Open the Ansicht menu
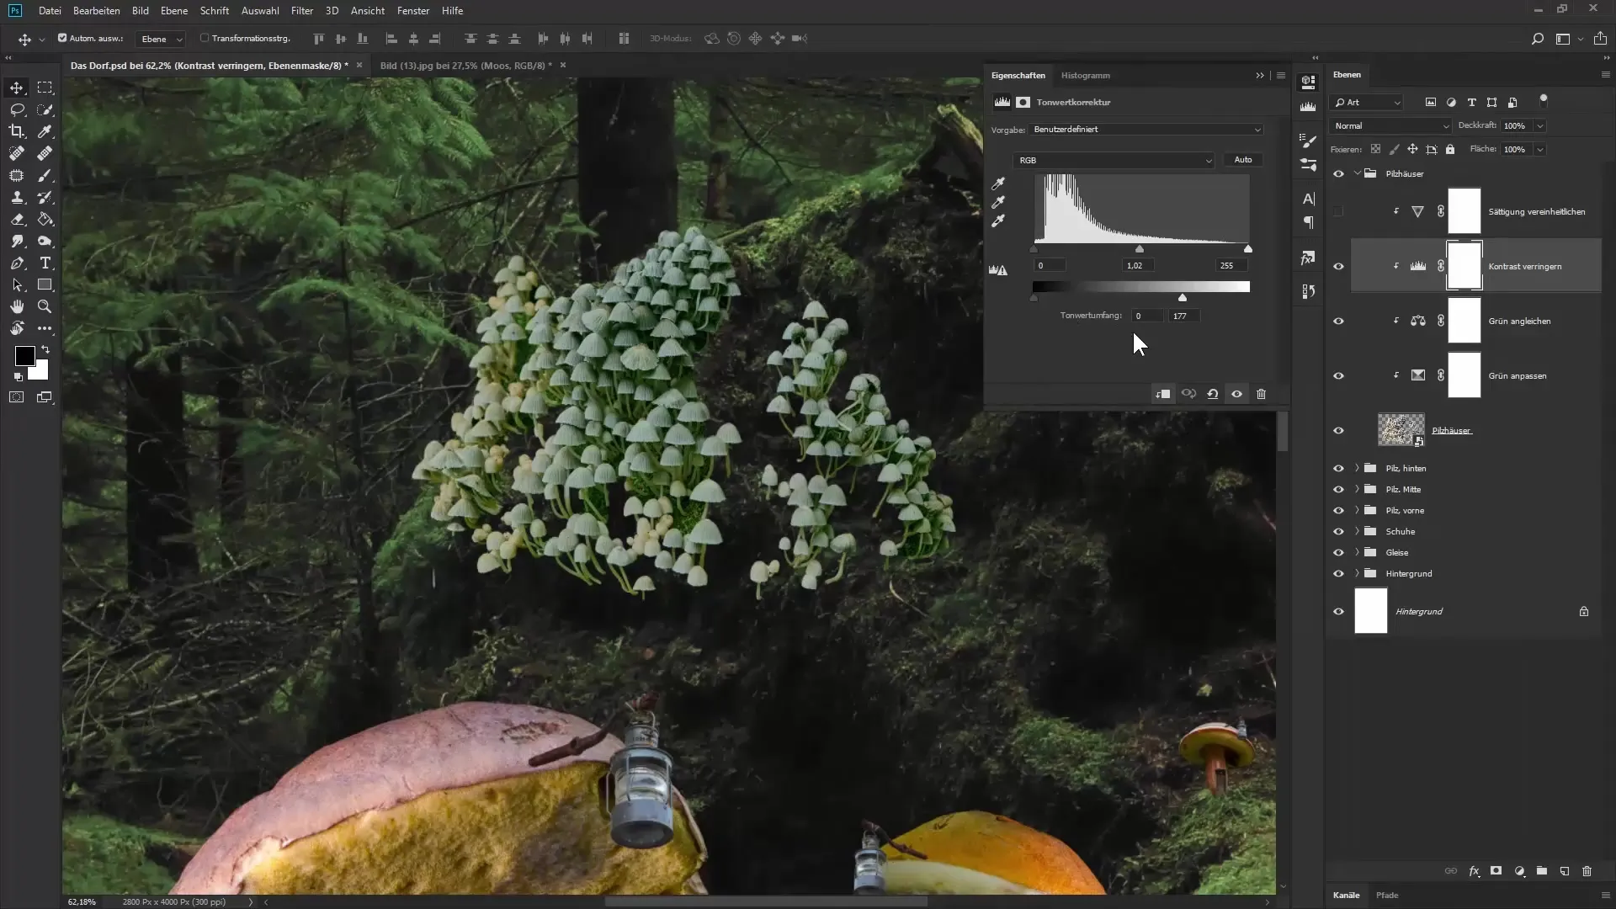The width and height of the screenshot is (1616, 909). 367,11
